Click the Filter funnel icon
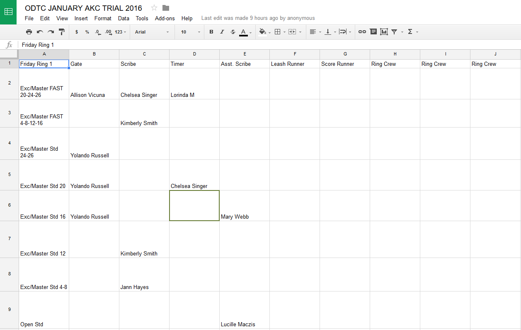This screenshot has height=330, width=521. click(394, 32)
